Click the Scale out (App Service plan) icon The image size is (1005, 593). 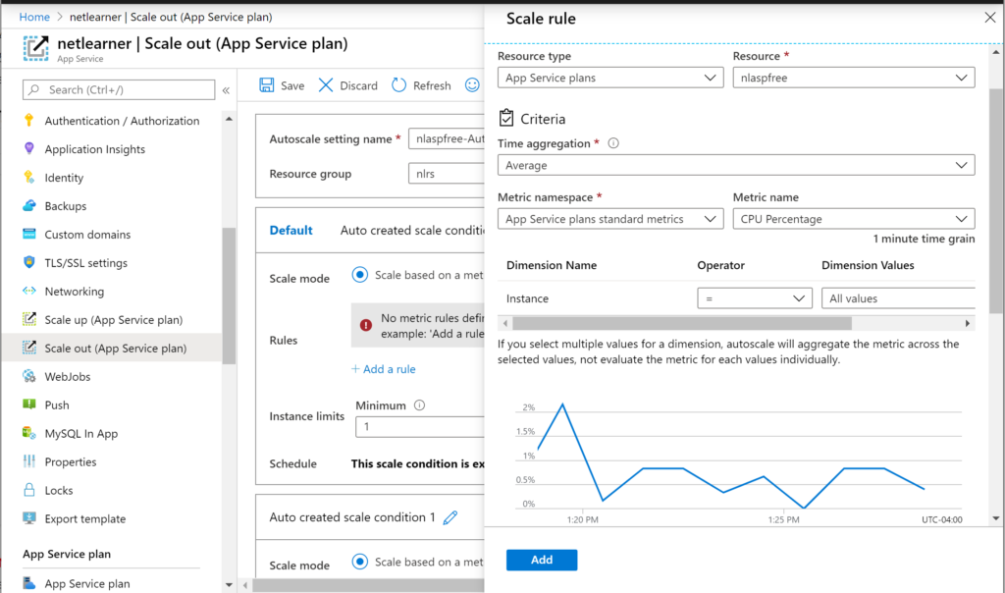tap(28, 348)
